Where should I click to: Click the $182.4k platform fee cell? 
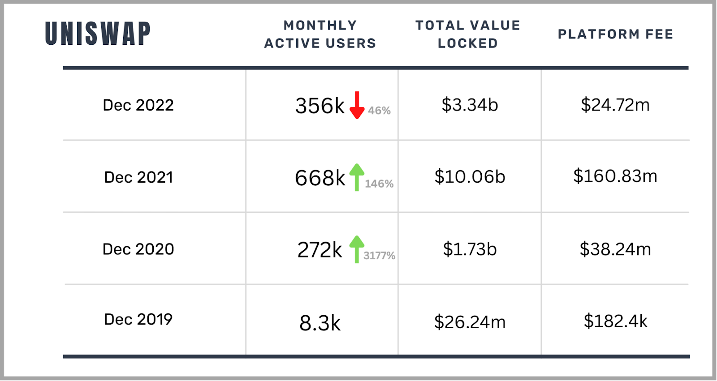coord(615,321)
